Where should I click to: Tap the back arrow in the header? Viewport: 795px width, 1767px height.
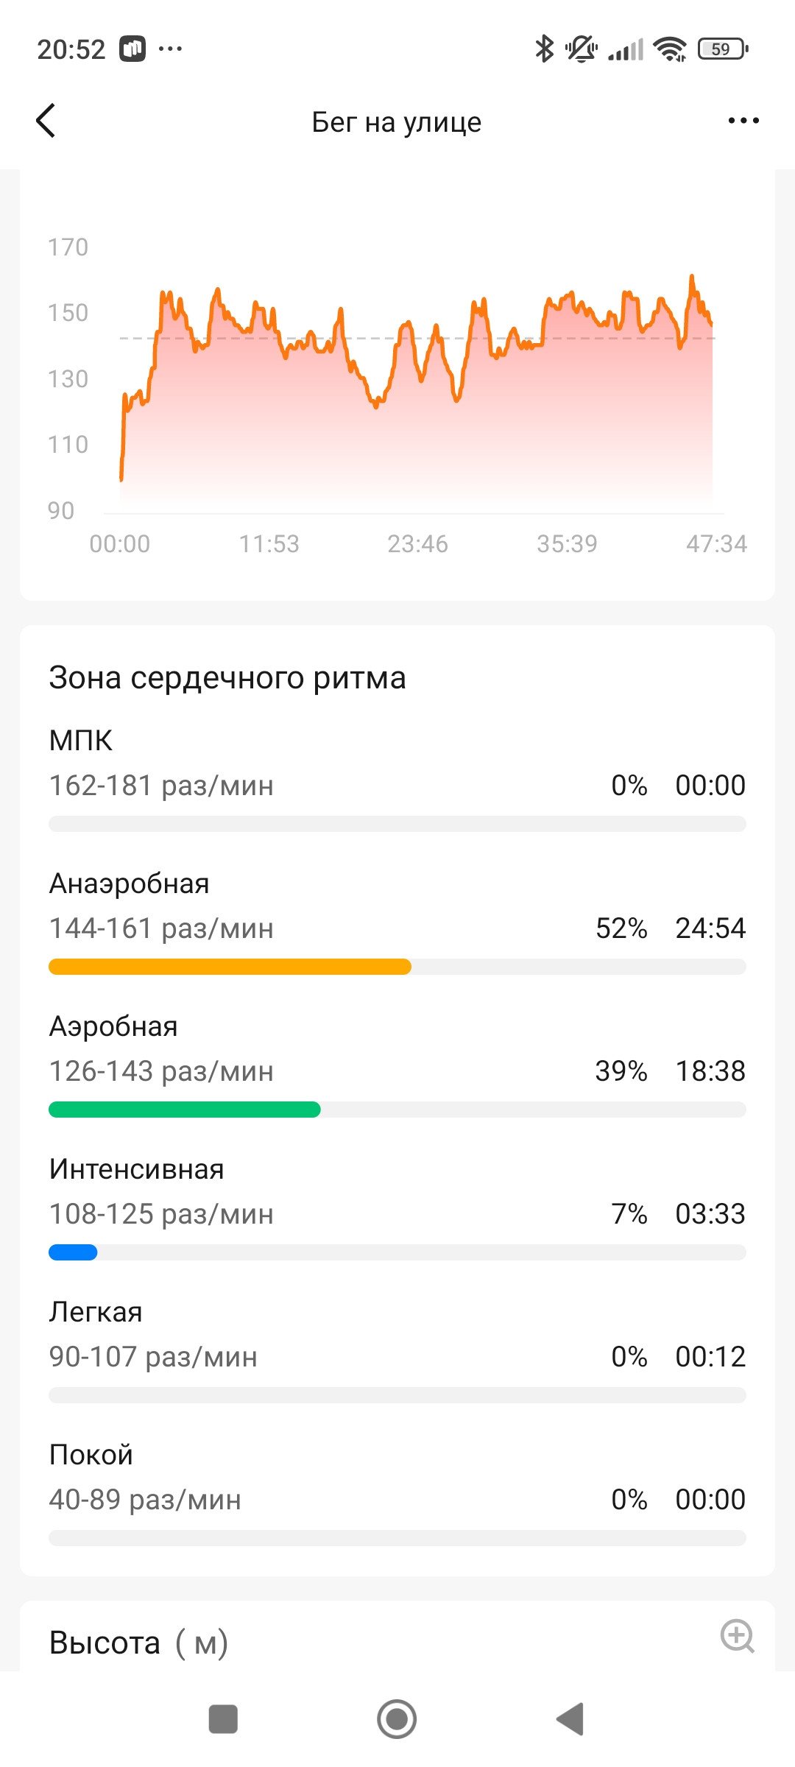[x=46, y=121]
